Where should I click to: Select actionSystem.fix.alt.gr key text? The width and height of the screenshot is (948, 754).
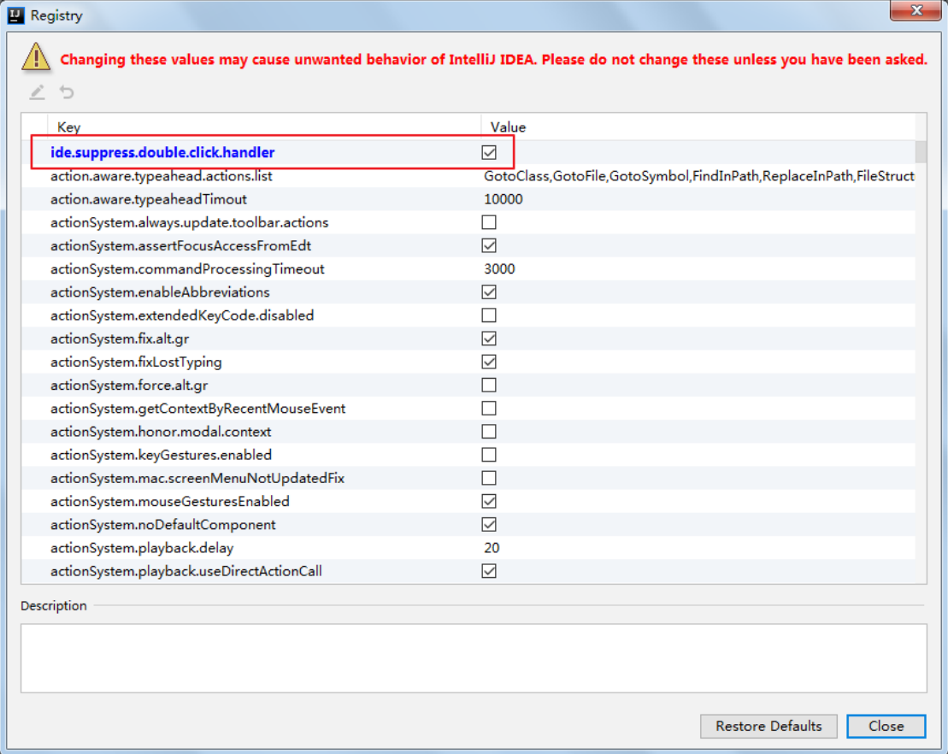click(x=120, y=339)
